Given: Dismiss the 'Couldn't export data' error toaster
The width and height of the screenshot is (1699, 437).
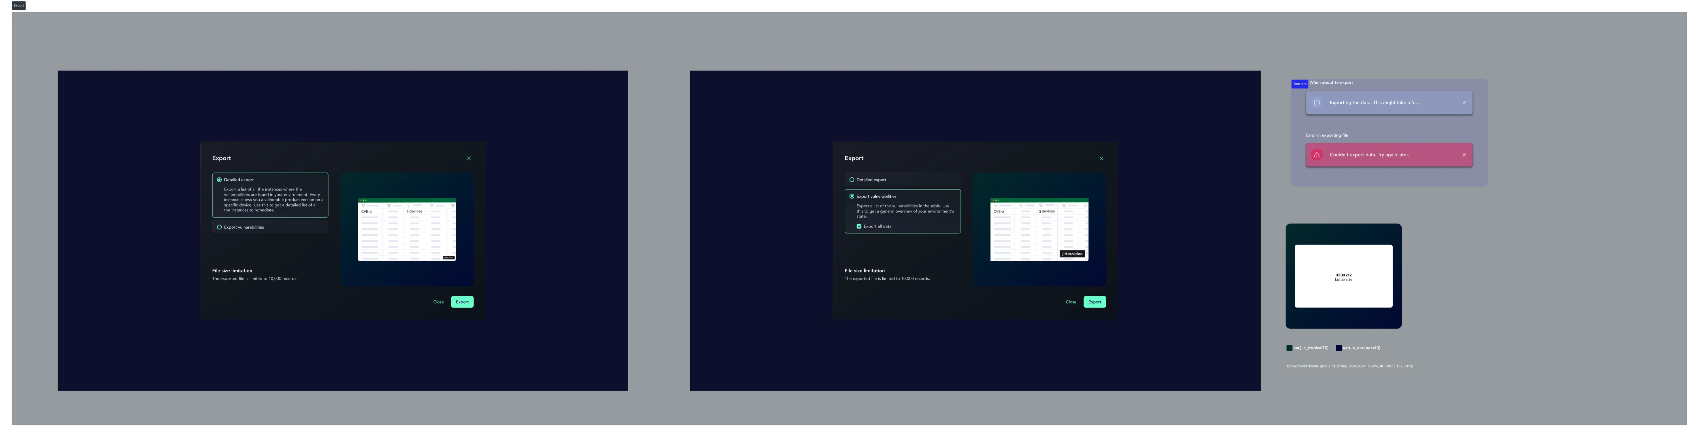Looking at the screenshot, I should point(1464,155).
